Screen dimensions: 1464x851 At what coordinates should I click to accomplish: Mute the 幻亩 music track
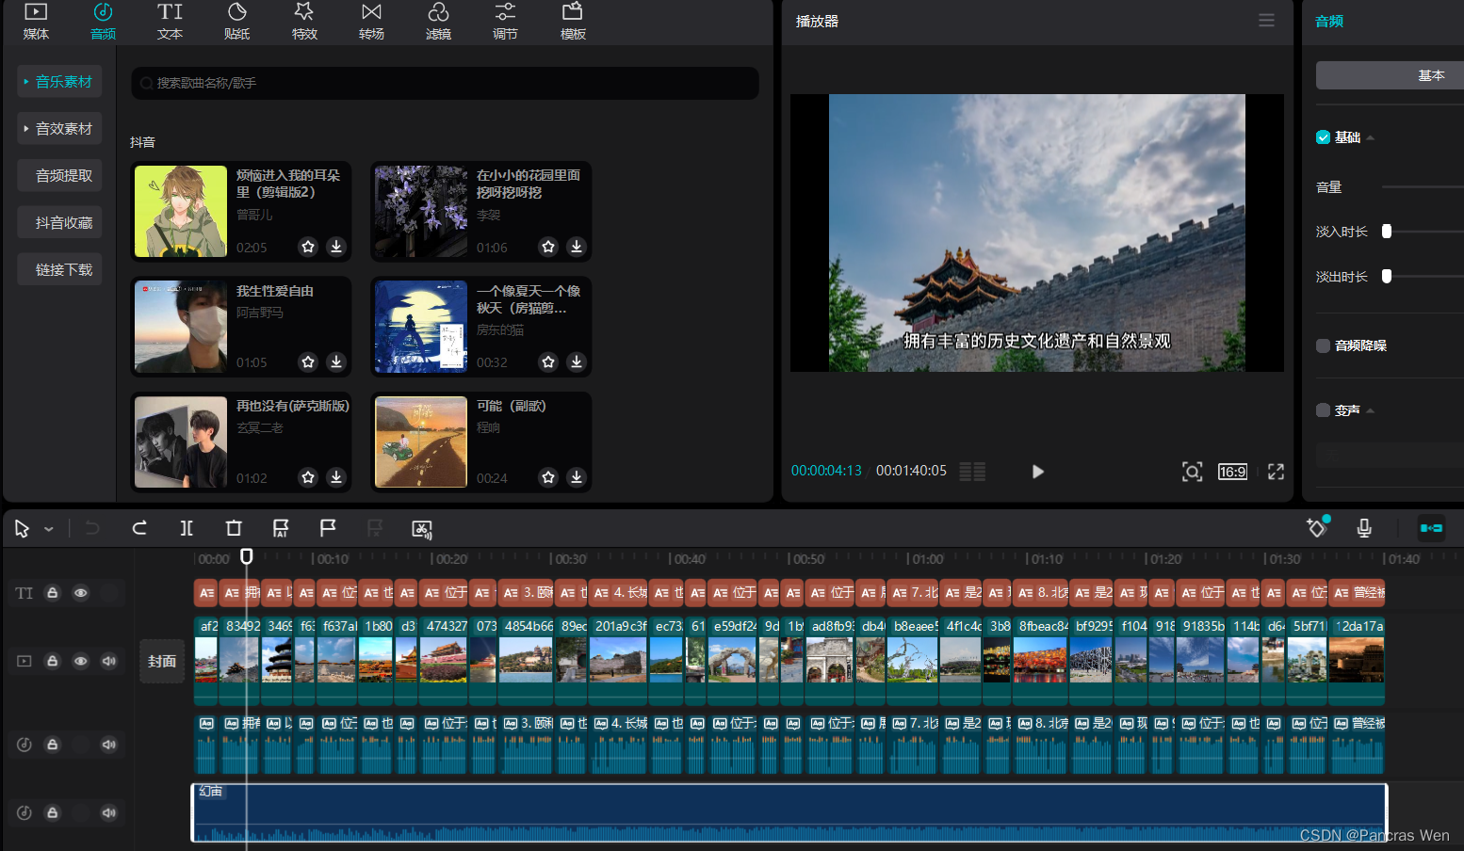click(x=109, y=812)
